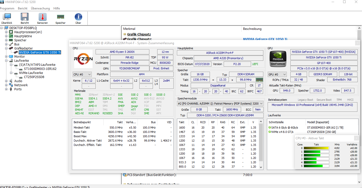This screenshot has height=188, width=362.
Task: Open the Patriot Memory module dropdown
Action: 220,104
